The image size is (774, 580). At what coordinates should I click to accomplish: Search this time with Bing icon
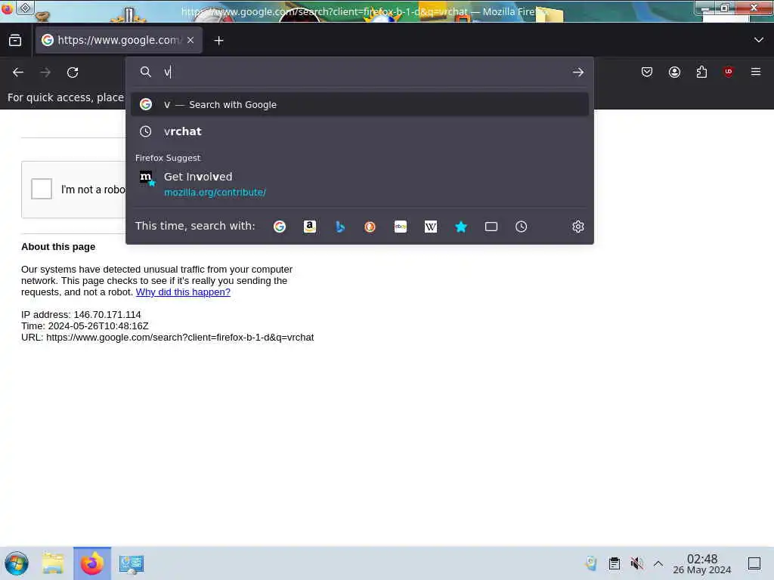[339, 227]
